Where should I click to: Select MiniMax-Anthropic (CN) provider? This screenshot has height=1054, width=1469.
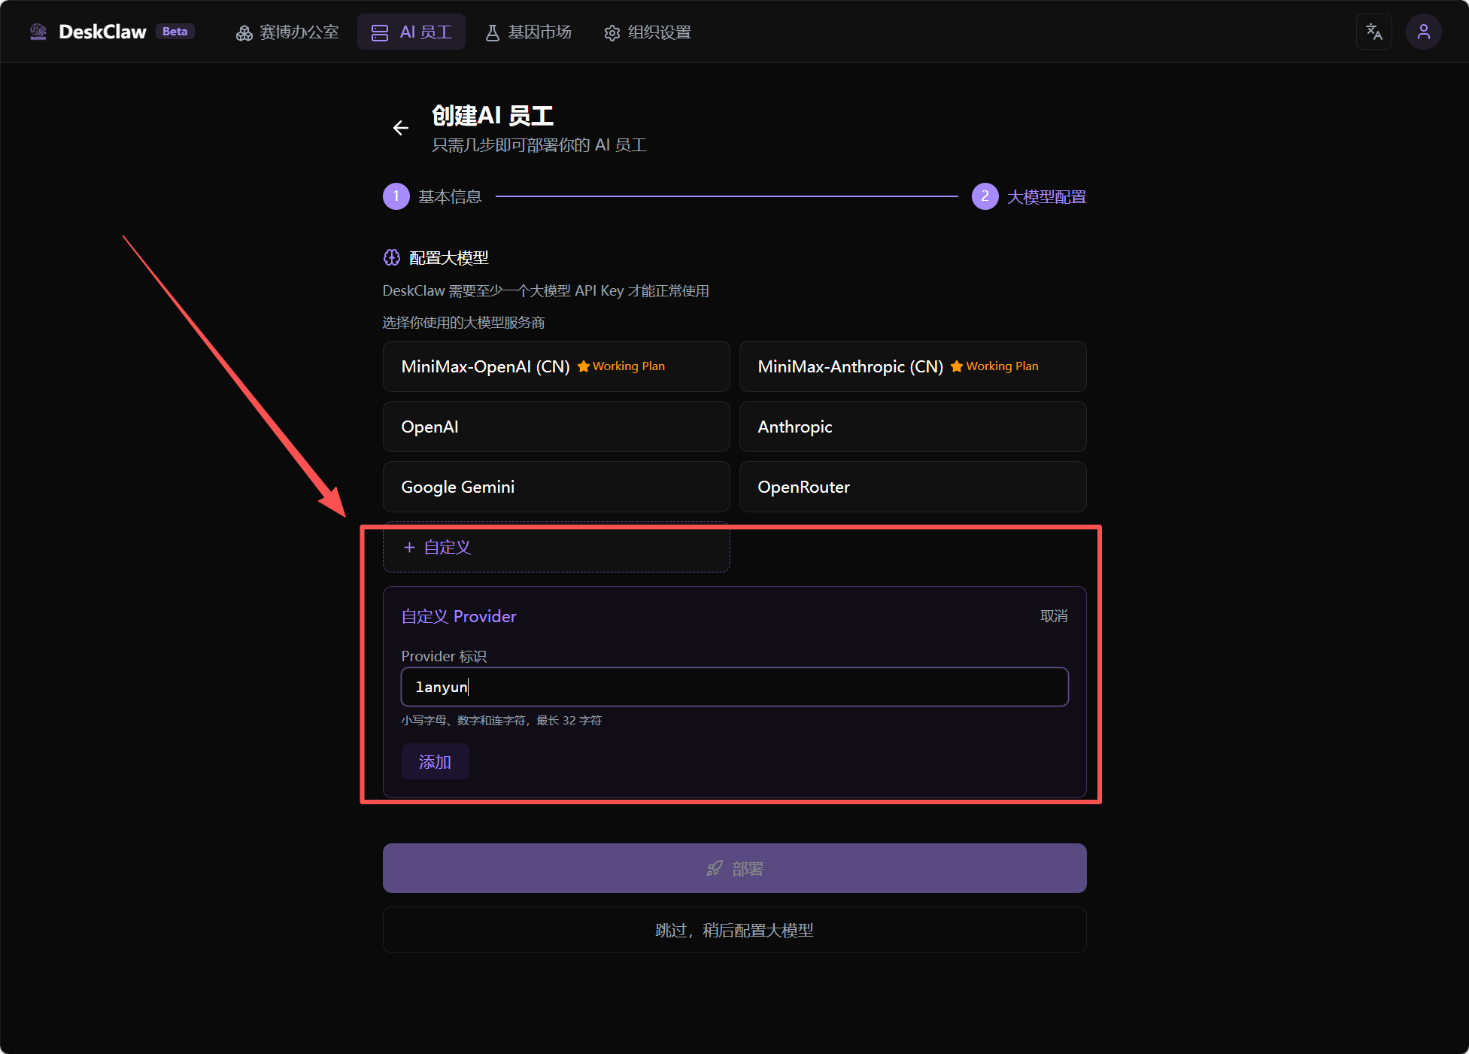pyautogui.click(x=912, y=366)
